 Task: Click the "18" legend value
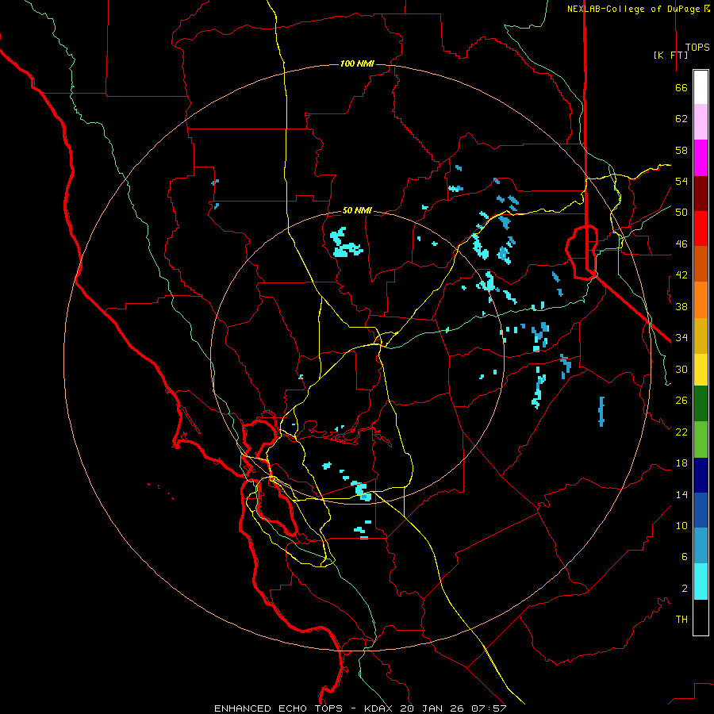coord(681,463)
